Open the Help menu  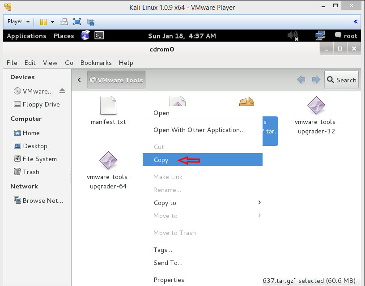point(126,63)
